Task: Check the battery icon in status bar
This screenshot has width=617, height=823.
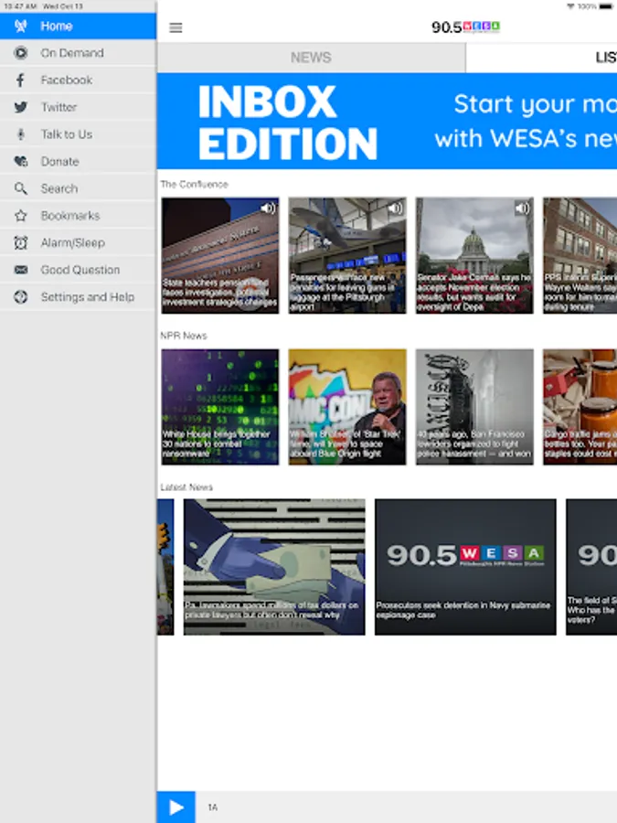Action: click(606, 6)
